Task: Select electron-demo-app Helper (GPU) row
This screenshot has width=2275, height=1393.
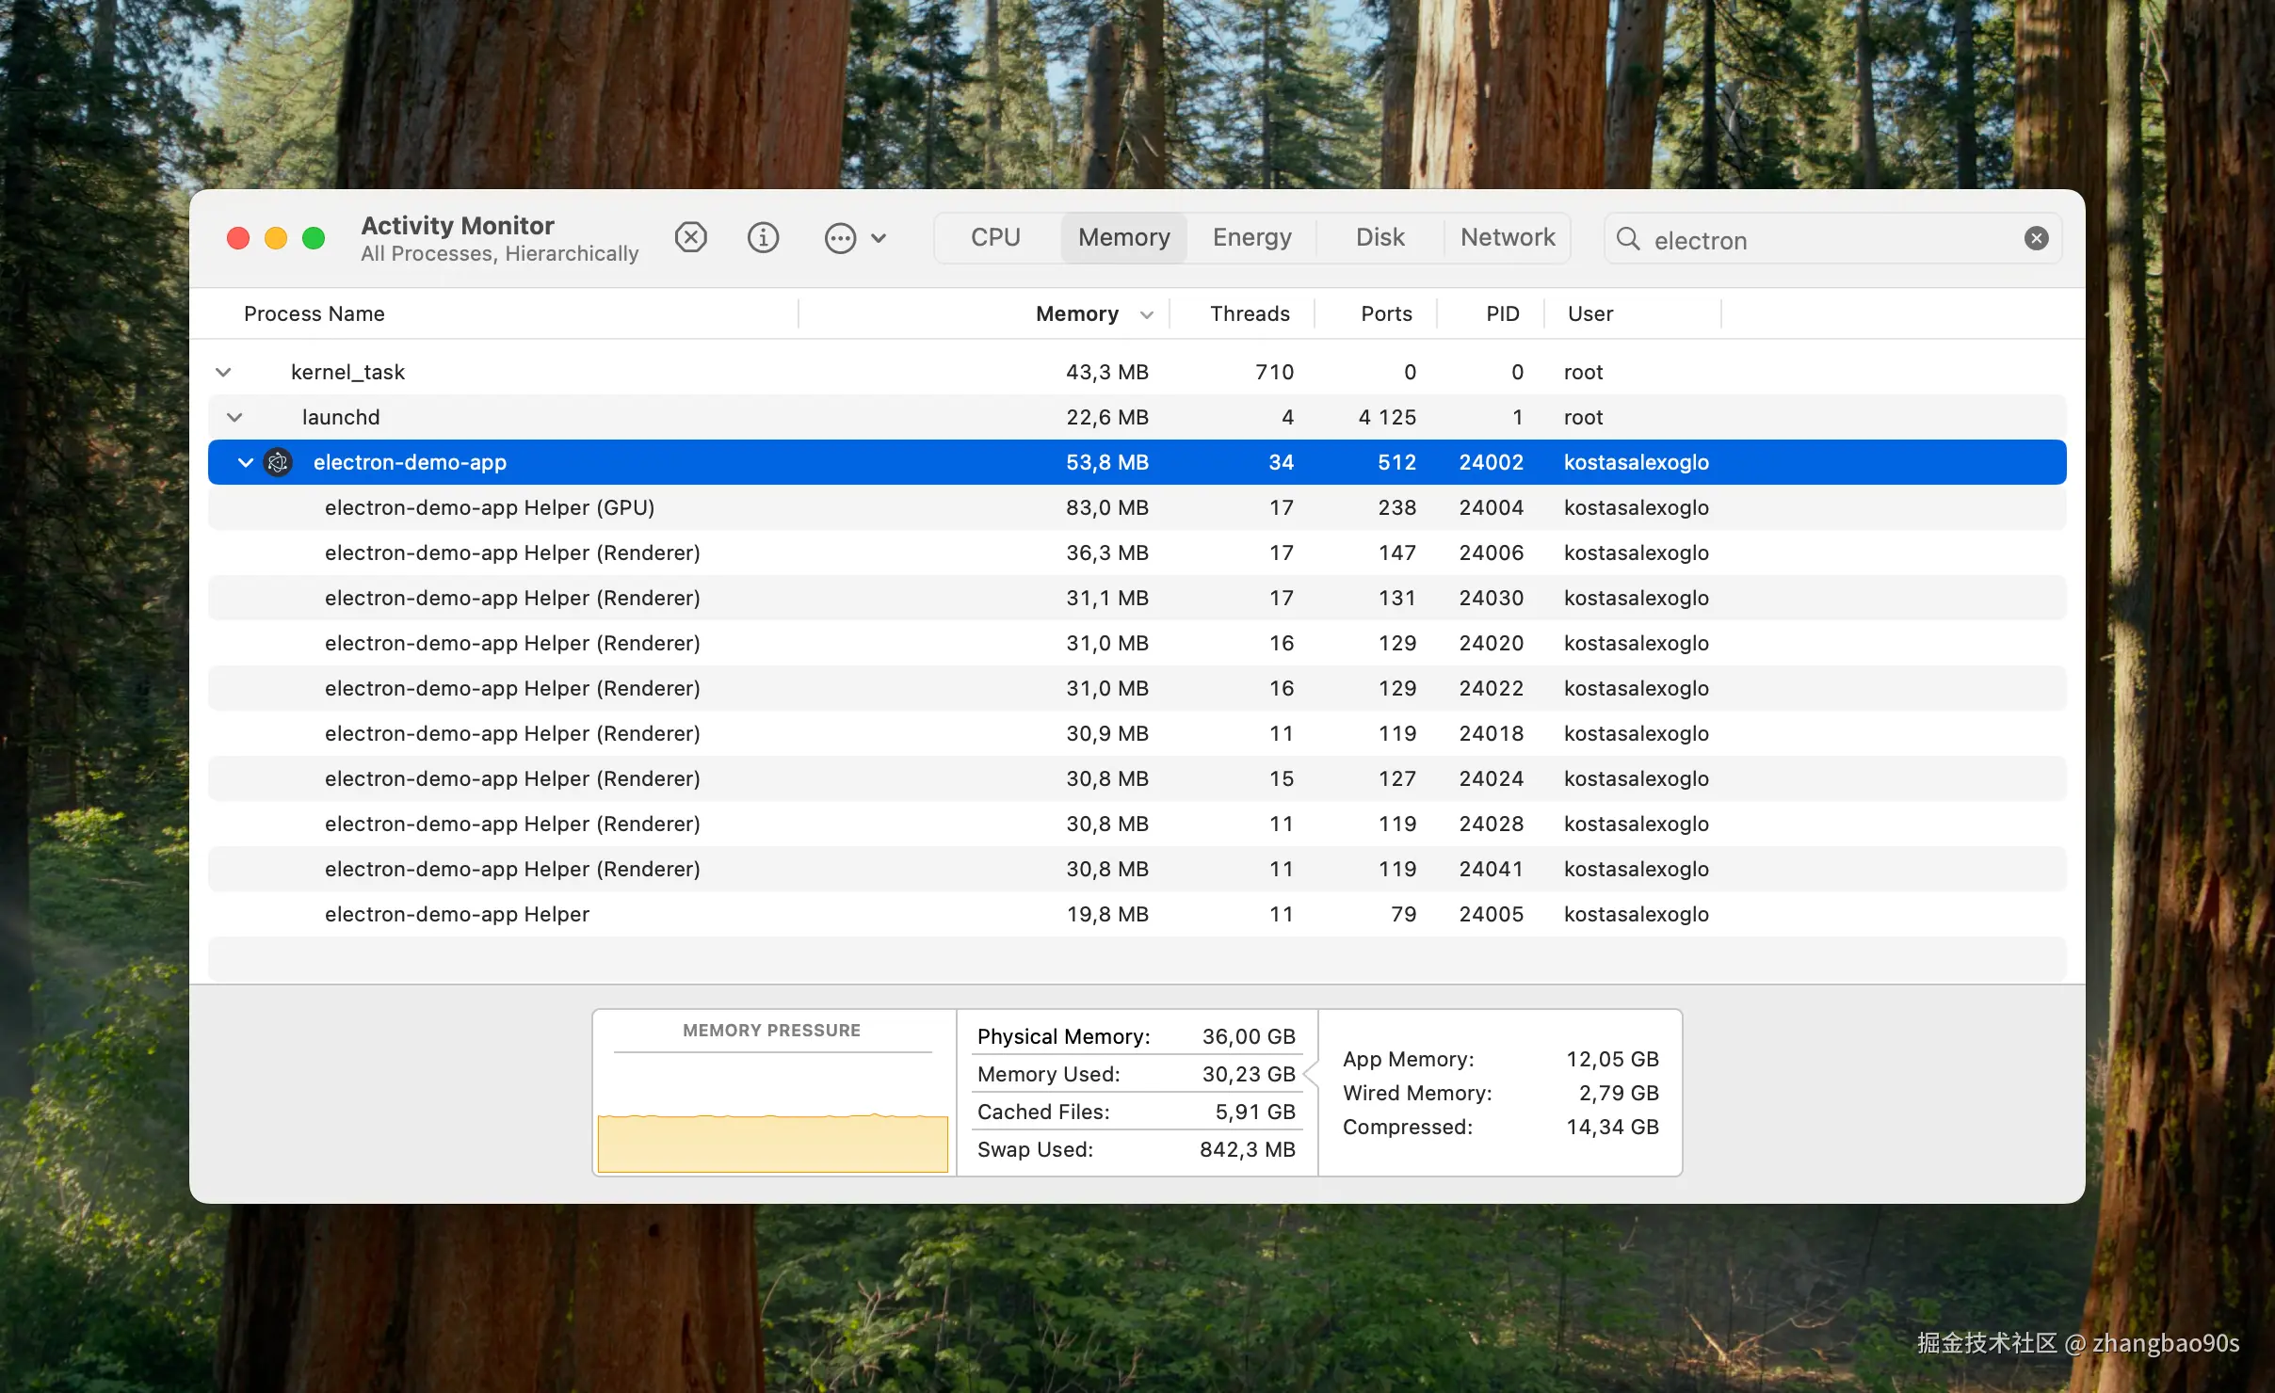Action: point(490,507)
